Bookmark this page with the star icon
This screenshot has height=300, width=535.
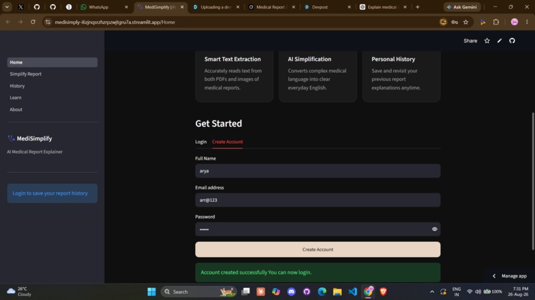click(x=466, y=22)
